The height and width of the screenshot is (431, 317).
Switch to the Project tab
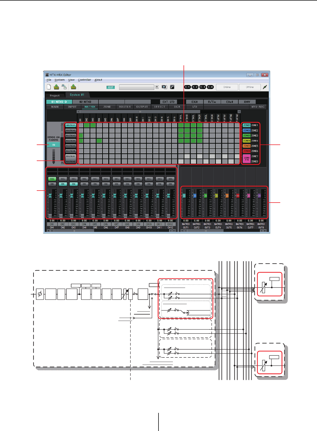pos(55,95)
